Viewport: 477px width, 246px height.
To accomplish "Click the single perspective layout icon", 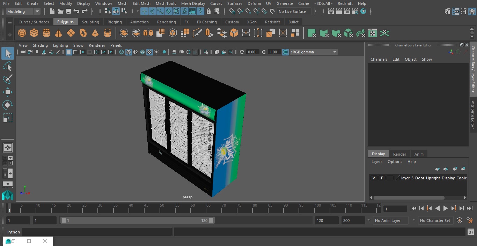I will pos(7,148).
